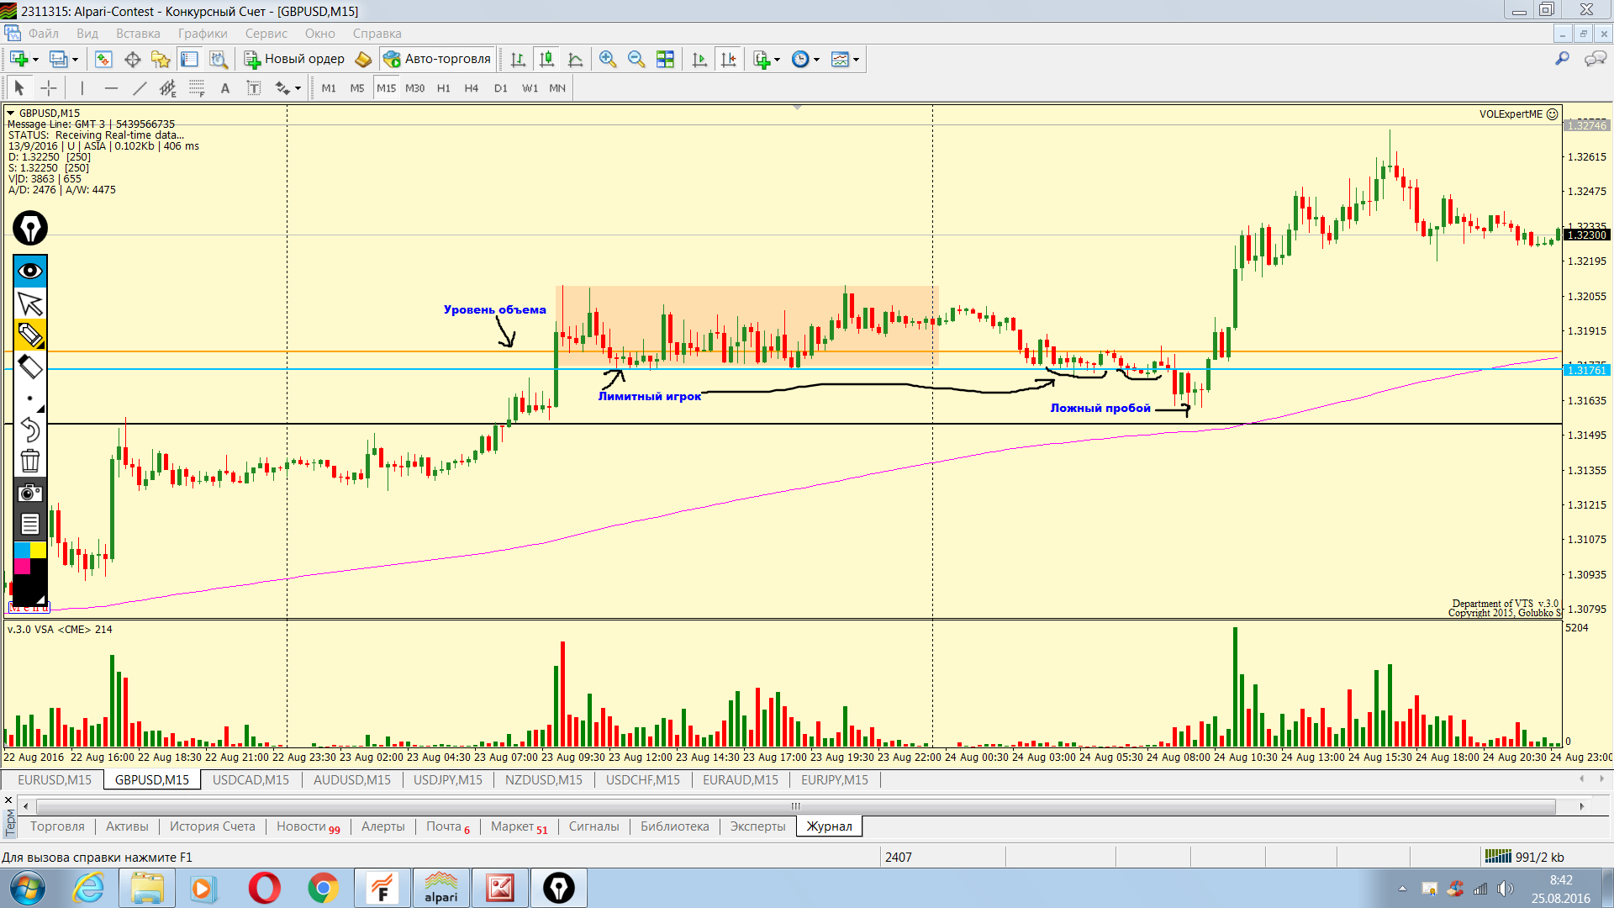
Task: Select the eraser tool in drawing panel
Action: [30, 367]
